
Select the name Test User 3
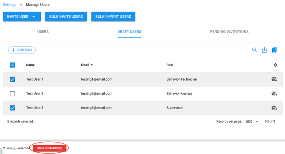click(34, 108)
